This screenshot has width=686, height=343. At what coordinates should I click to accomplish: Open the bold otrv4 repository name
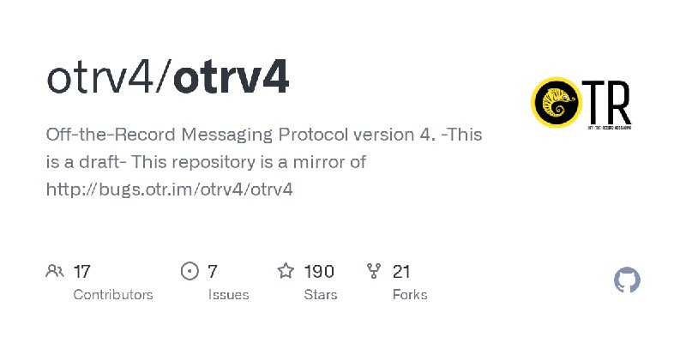point(231,79)
